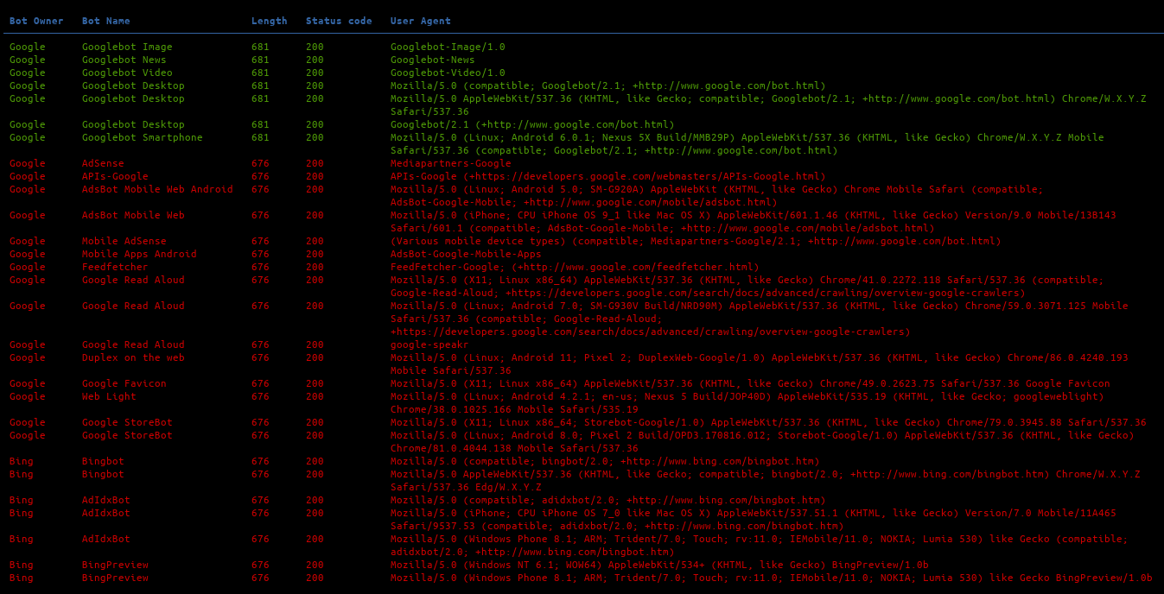Click Google owner cell in APIs-Google row
Image resolution: width=1164 pixels, height=594 pixels.
[x=28, y=176]
